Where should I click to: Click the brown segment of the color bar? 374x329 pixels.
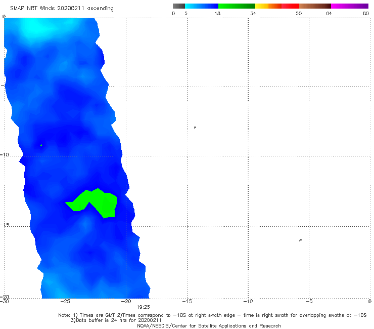(315, 6)
